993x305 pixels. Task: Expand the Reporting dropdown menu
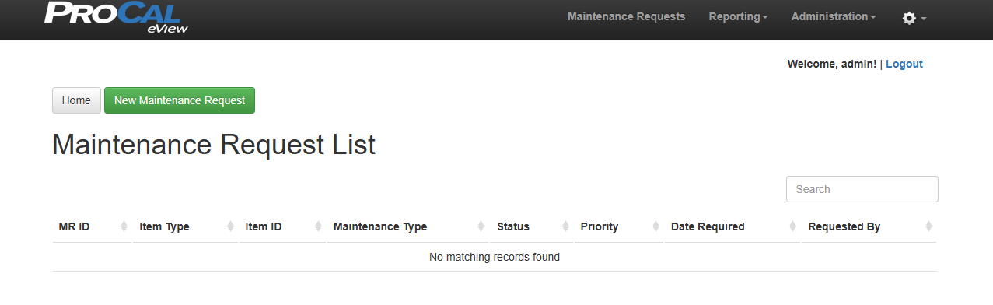tap(738, 16)
